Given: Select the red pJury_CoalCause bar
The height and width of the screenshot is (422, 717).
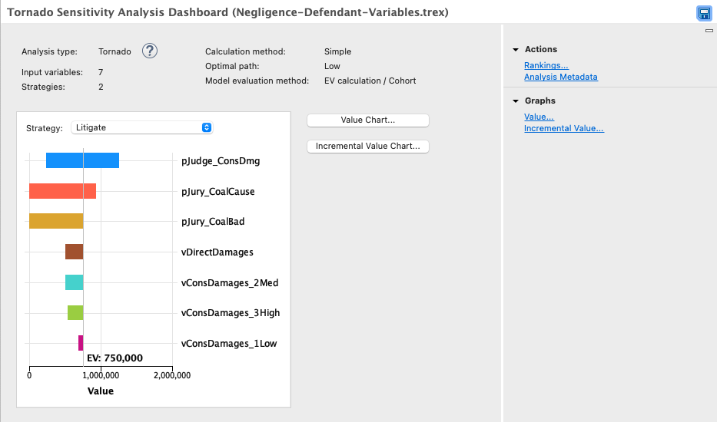Looking at the screenshot, I should tap(62, 191).
